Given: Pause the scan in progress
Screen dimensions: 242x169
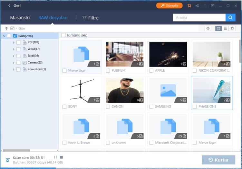Looking at the screenshot, I should click(x=55, y=157).
